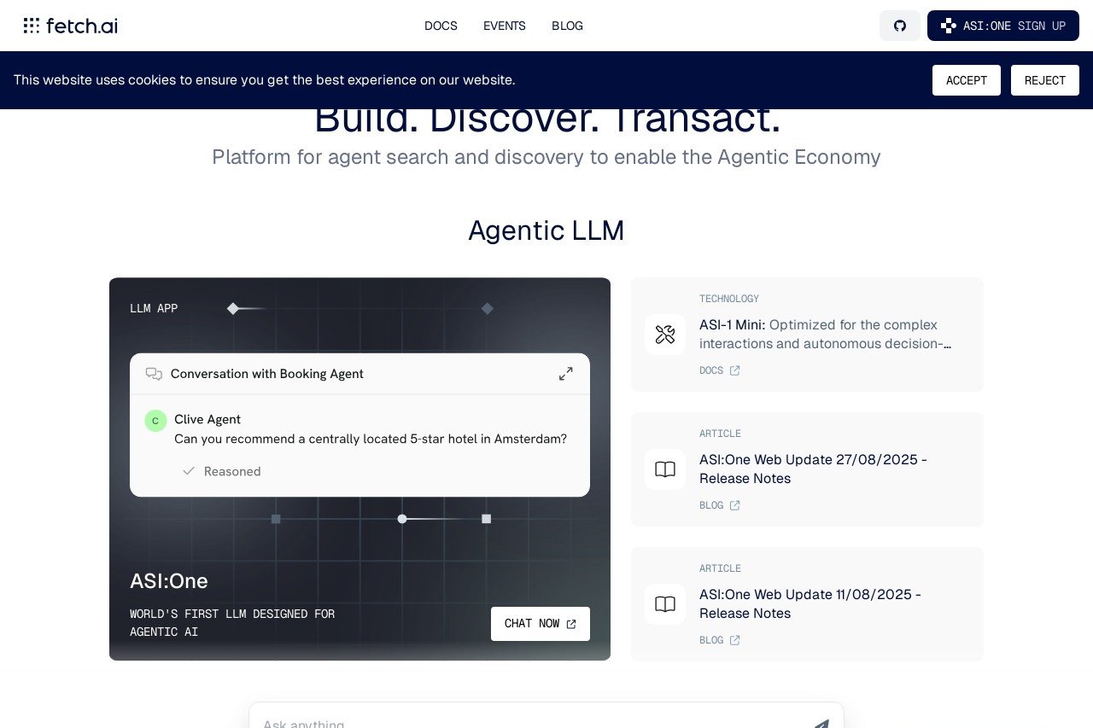This screenshot has width=1093, height=728.
Task: Open the DOCS menu item
Action: 441,26
